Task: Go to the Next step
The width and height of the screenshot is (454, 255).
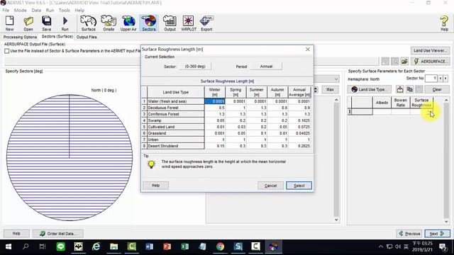Action: (x=437, y=233)
